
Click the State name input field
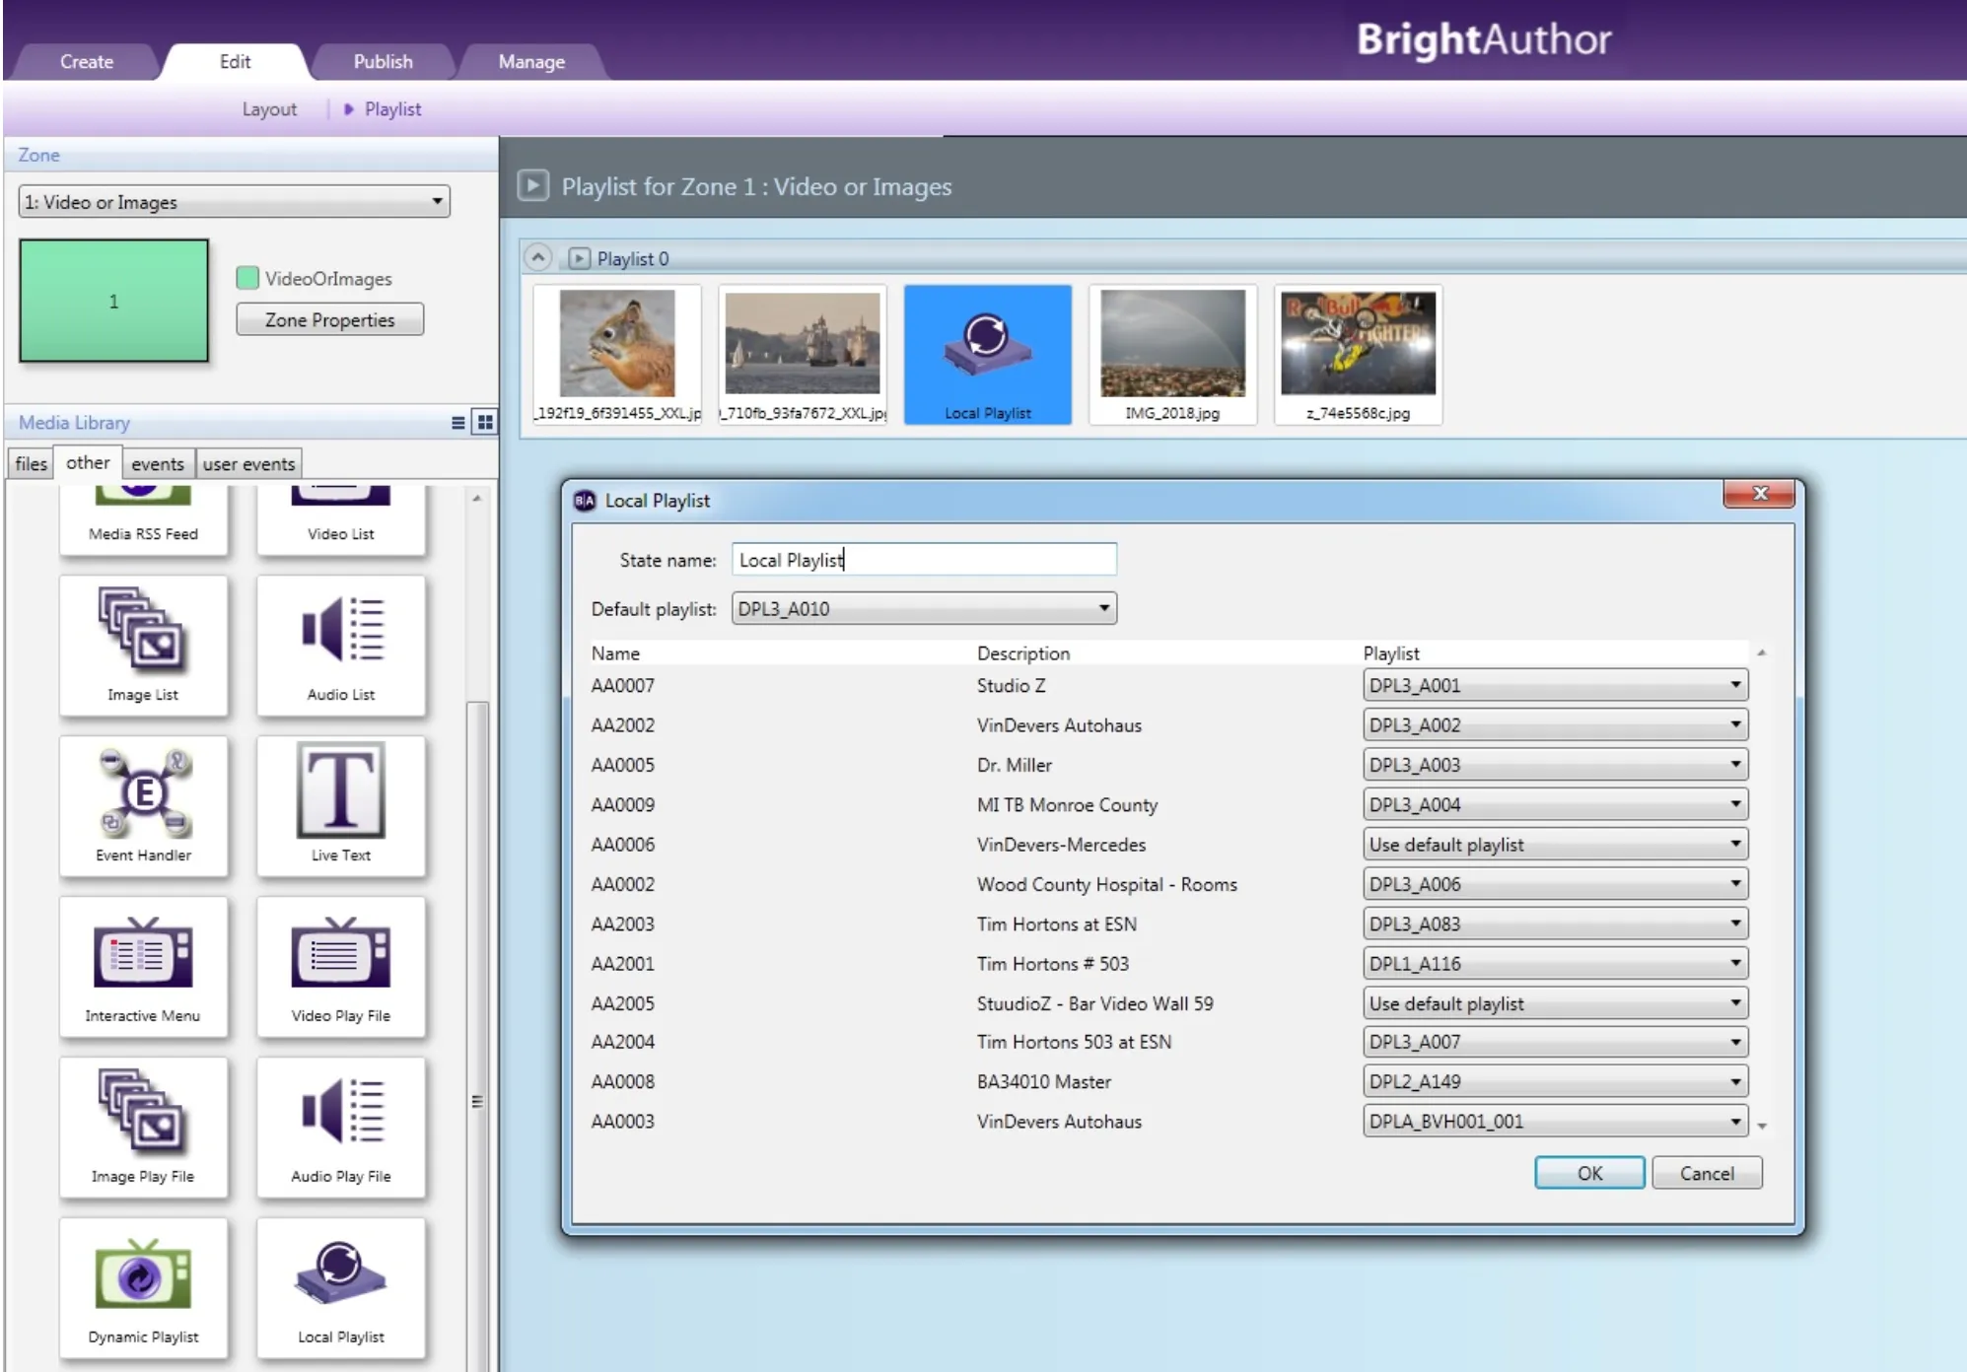pos(924,560)
